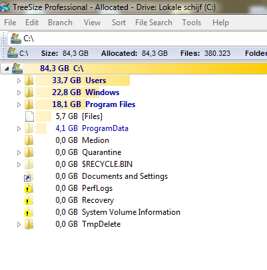
Task: Select the Program Files row, 18,1 GB
Action: click(85, 104)
